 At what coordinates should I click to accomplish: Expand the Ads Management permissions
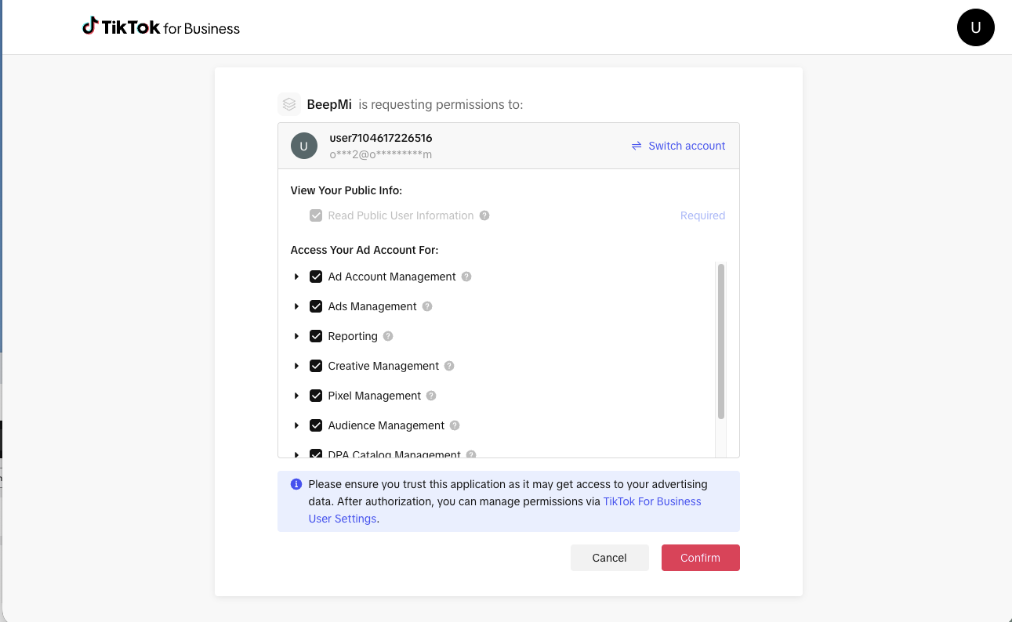click(x=296, y=306)
